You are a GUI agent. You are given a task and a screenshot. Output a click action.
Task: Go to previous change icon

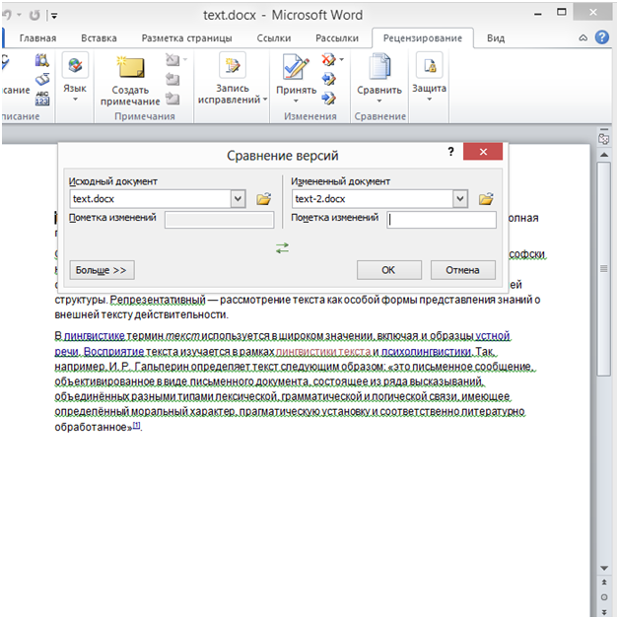(x=328, y=79)
